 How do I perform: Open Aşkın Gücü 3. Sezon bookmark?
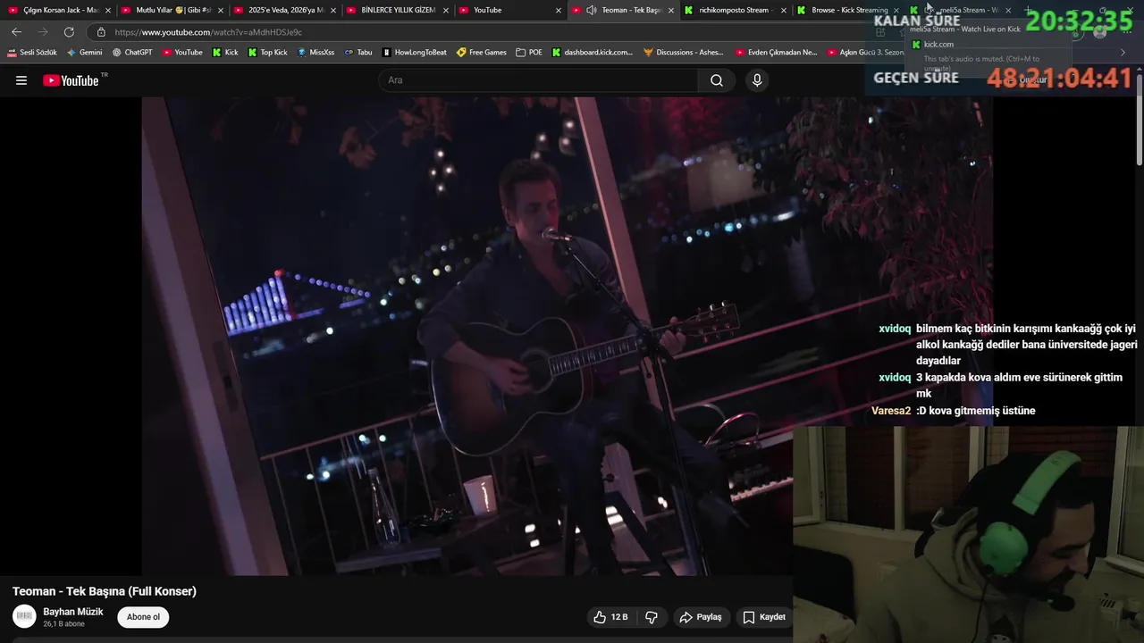(865, 53)
